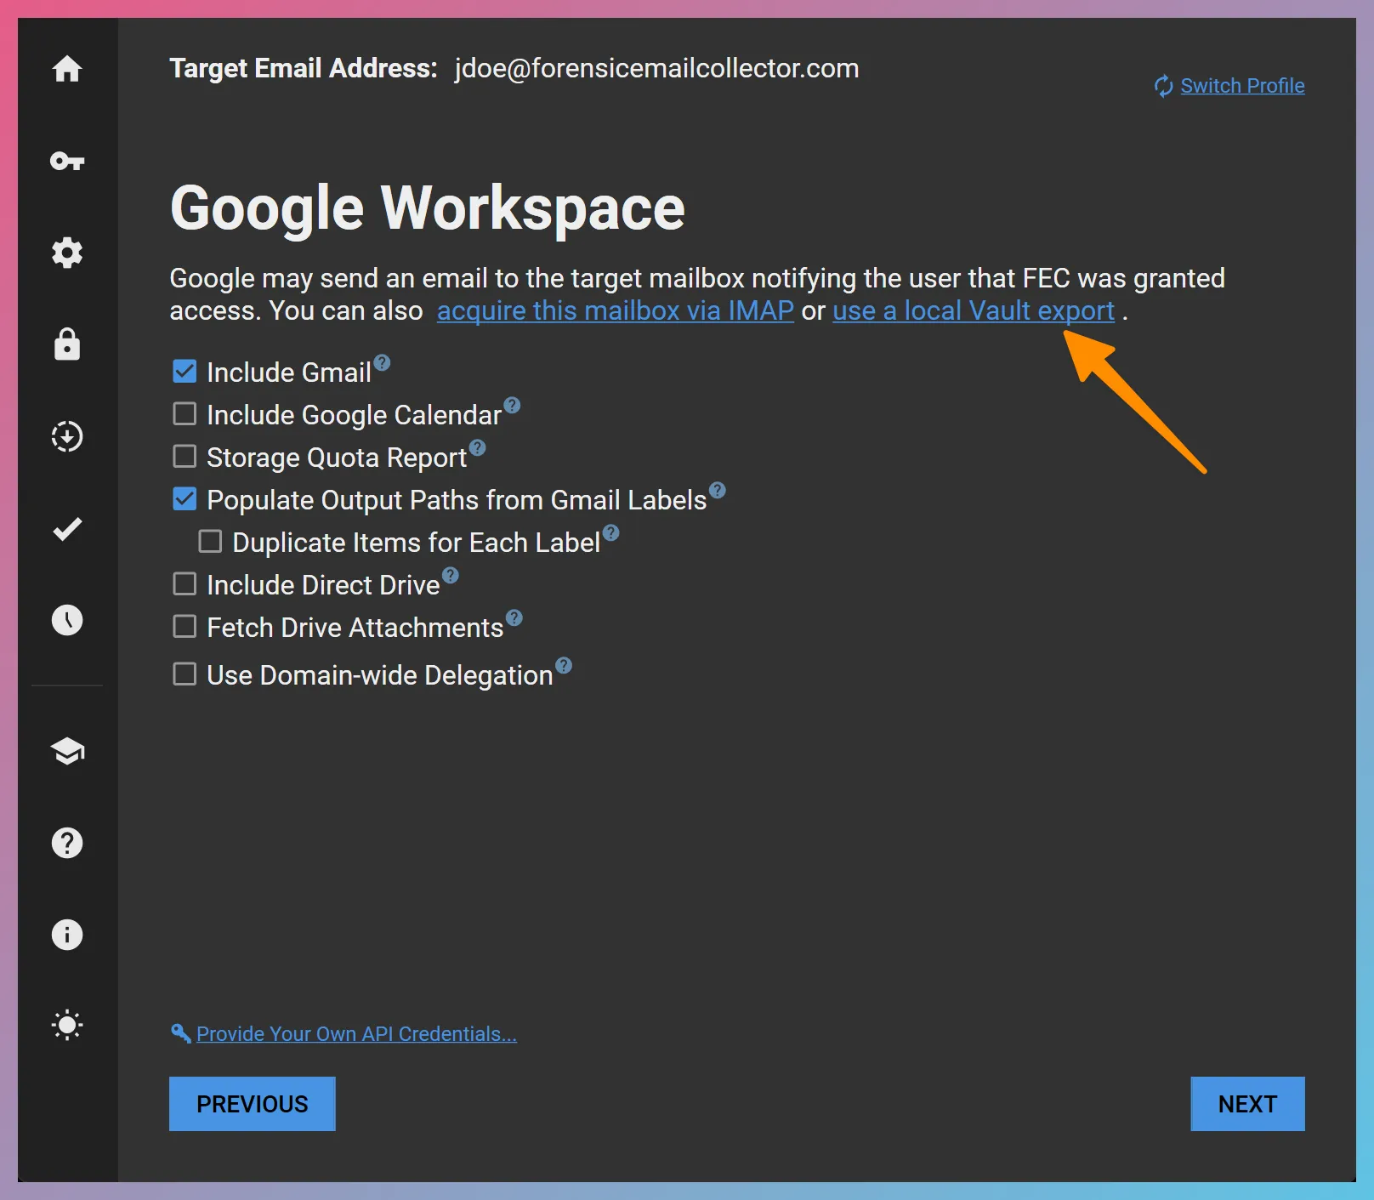This screenshot has height=1200, width=1374.
Task: Tick the Fetch Drive Attachments checkbox
Action: (185, 627)
